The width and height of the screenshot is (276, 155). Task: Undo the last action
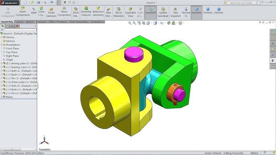pos(52,2)
